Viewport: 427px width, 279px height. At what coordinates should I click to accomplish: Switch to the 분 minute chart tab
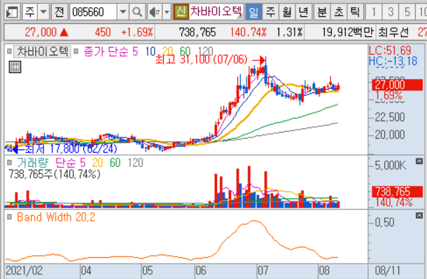[322, 12]
